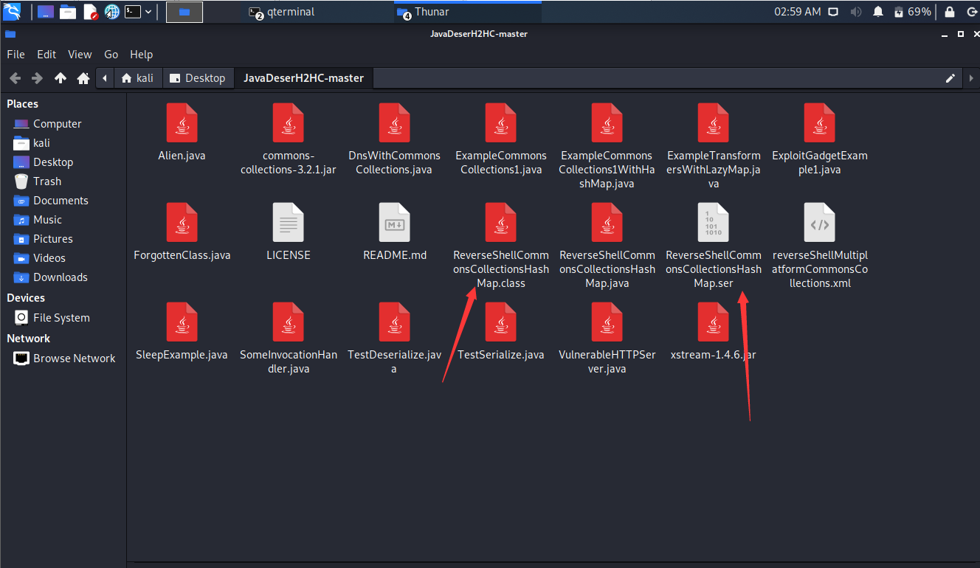Select ExampleCommonsCollections1.java file icon
The image size is (980, 568).
pos(500,122)
